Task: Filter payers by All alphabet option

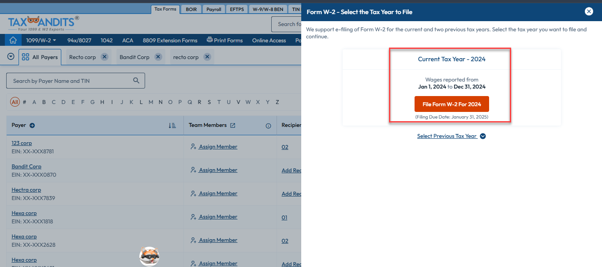Action: pos(15,102)
